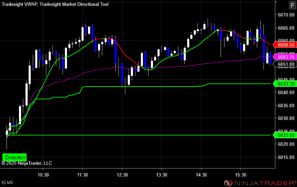Click the indicator title Tradesight VWAP text
297x187 pixels.
(20, 4)
